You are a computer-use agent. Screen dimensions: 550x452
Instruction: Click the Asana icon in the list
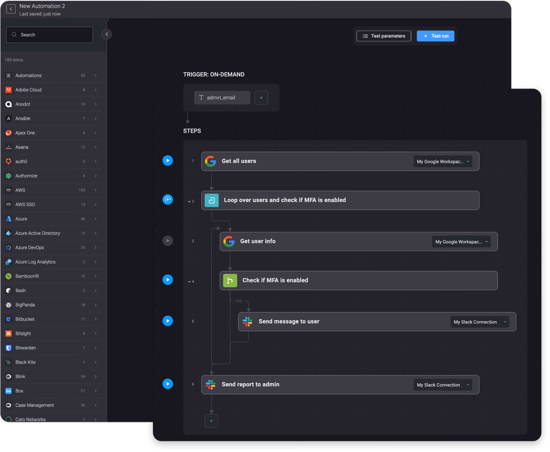pos(9,147)
